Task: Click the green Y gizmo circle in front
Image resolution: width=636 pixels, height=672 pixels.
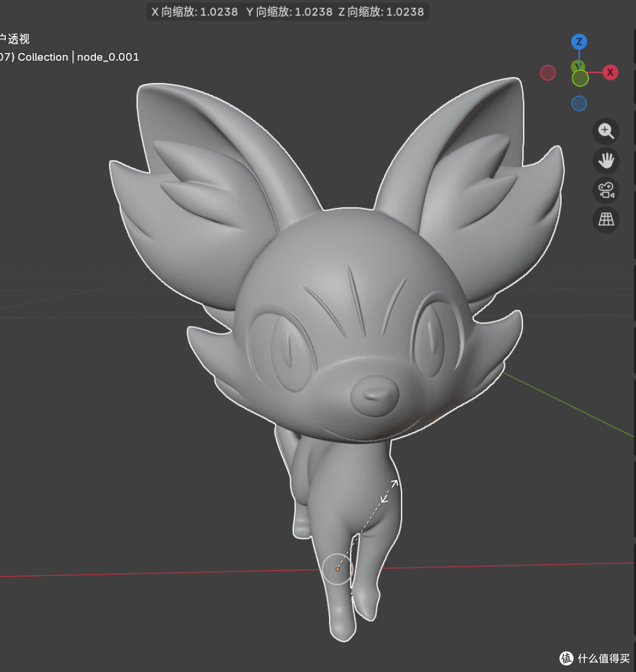Action: point(580,78)
